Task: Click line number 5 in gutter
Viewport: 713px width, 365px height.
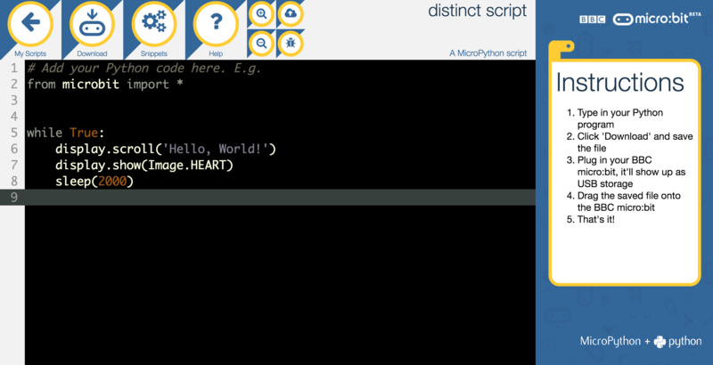Action: pos(14,133)
